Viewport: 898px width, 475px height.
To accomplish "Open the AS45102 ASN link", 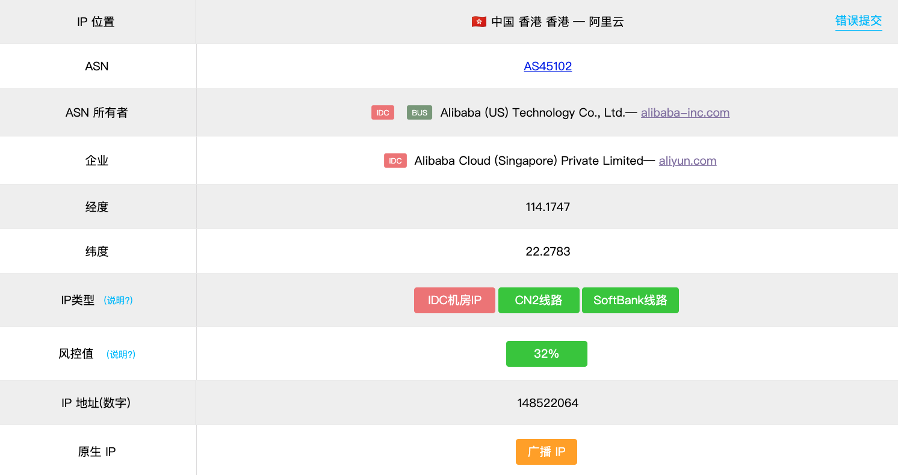I will click(x=548, y=66).
